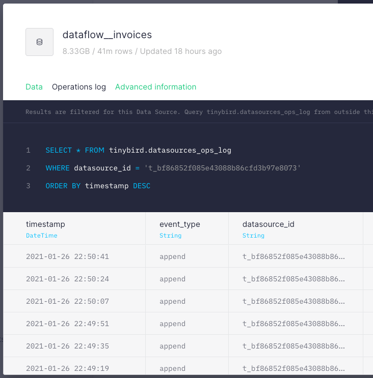Image resolution: width=373 pixels, height=378 pixels.
Task: Click the datasource_id string in the SQL query
Action: [222, 168]
